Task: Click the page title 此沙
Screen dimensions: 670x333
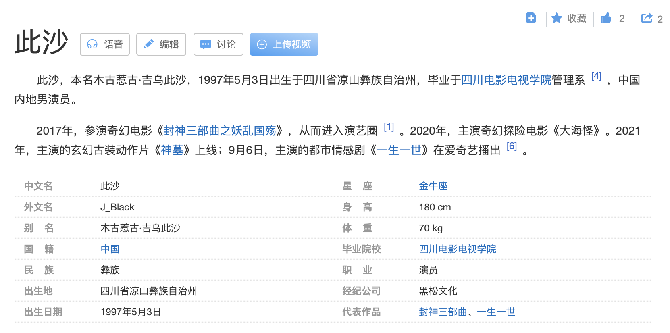Action: click(x=42, y=42)
